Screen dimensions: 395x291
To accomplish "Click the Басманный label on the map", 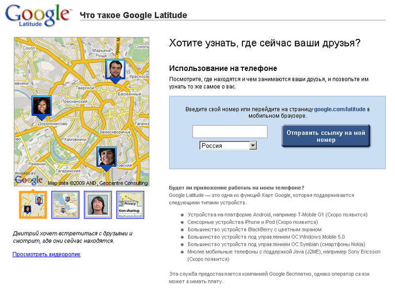I will 129,94.
